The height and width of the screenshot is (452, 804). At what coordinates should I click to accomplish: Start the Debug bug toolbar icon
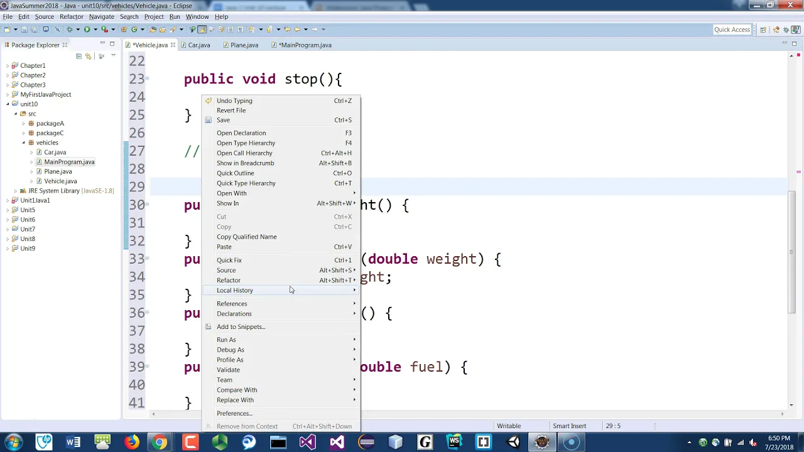70,30
